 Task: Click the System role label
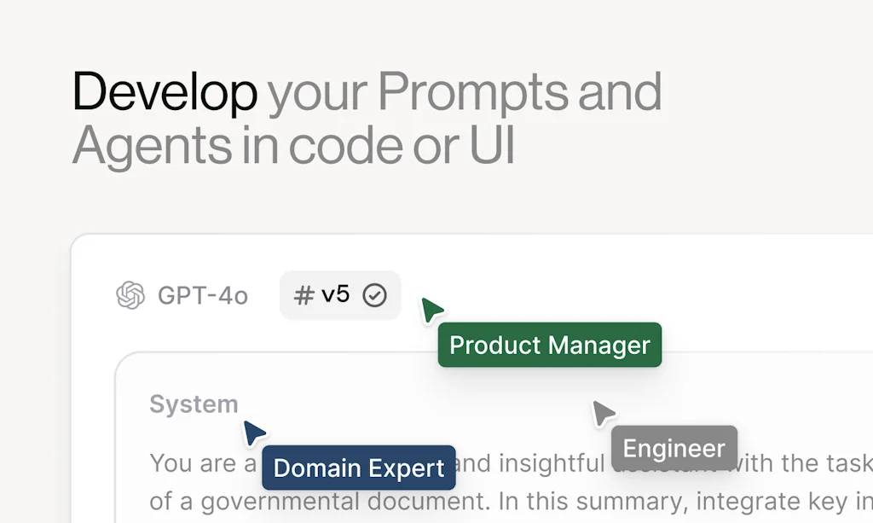(194, 404)
